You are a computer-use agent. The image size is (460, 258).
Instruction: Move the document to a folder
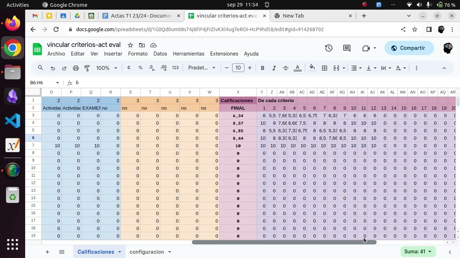point(142,45)
